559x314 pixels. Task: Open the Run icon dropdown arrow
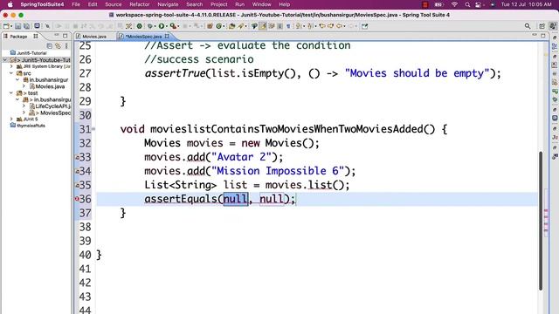167,26
